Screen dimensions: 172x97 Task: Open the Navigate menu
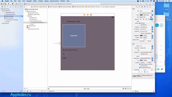(29, 1)
